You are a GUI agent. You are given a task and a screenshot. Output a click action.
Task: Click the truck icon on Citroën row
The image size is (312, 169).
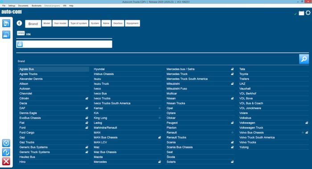point(87,99)
